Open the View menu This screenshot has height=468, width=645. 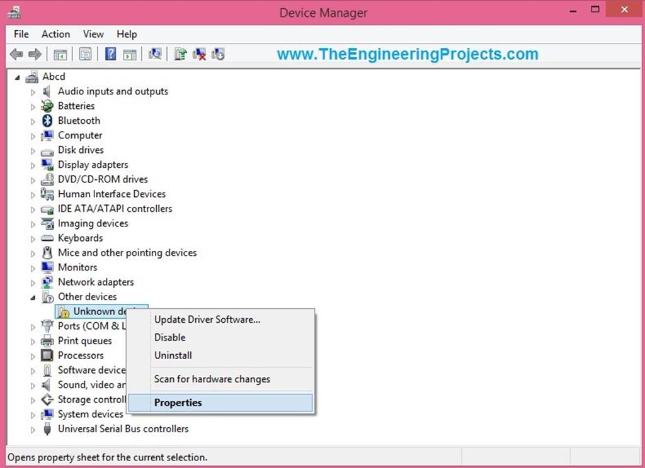point(93,34)
